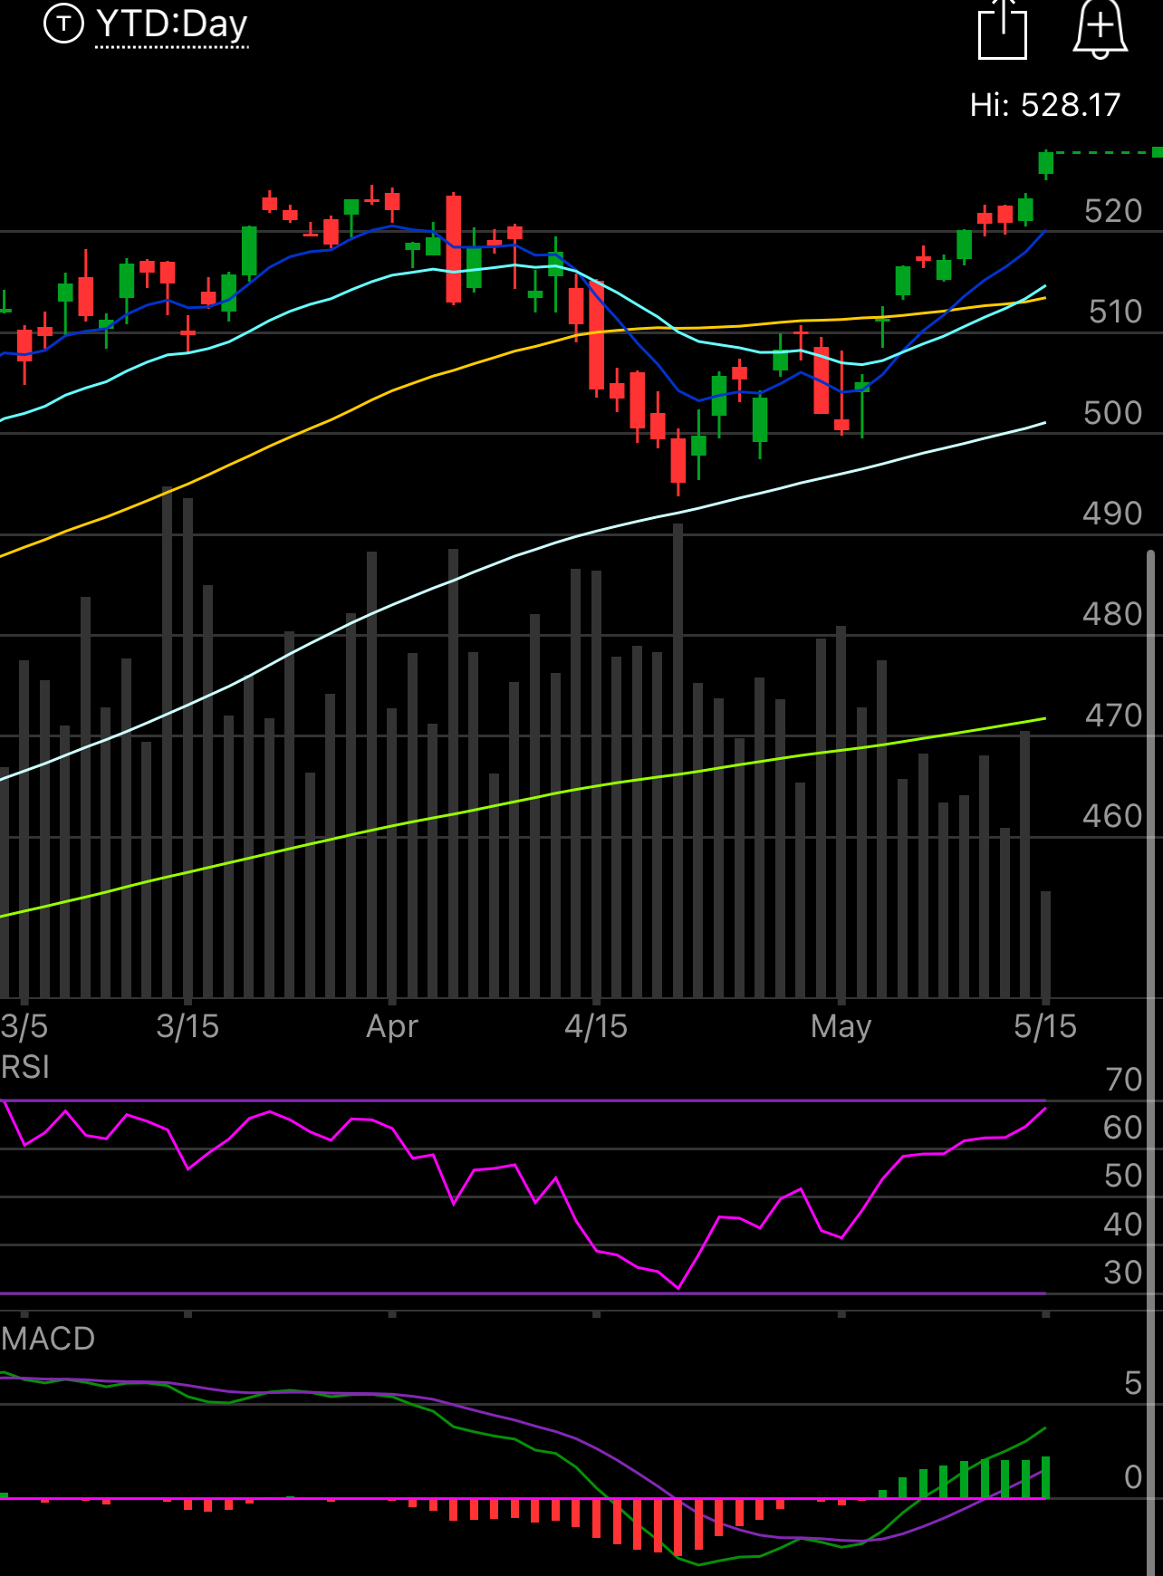The image size is (1163, 1576).
Task: Tap the 460 price axis label
Action: (1113, 816)
